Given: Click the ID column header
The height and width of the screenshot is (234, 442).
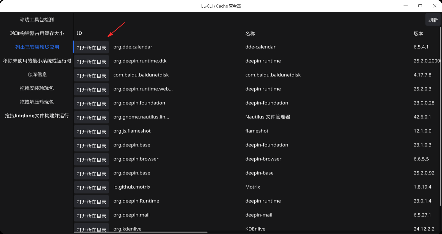Looking at the screenshot, I should pos(80,33).
